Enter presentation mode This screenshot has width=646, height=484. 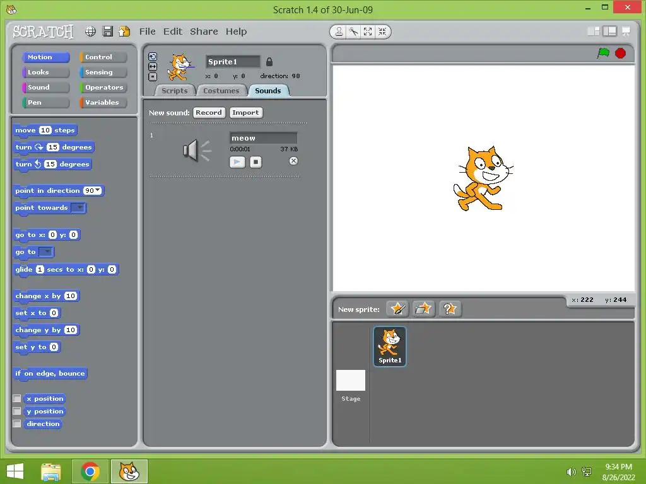point(626,32)
